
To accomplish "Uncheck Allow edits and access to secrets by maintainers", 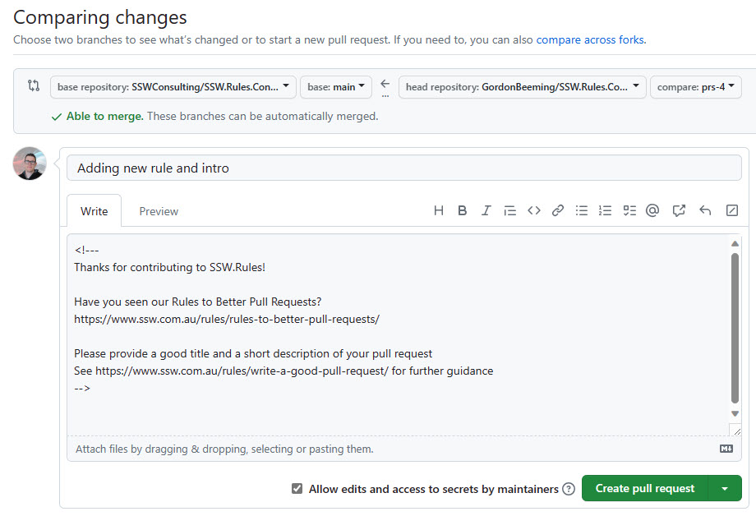I will coord(297,489).
